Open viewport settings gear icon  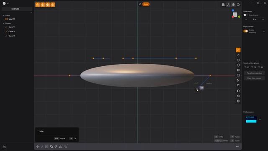point(233,5)
